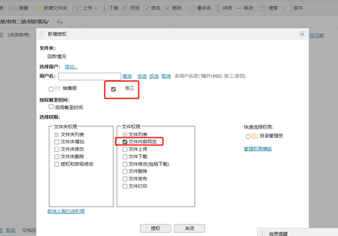Click the 预览 preview icon
The image size is (338, 236).
pyautogui.click(x=125, y=9)
